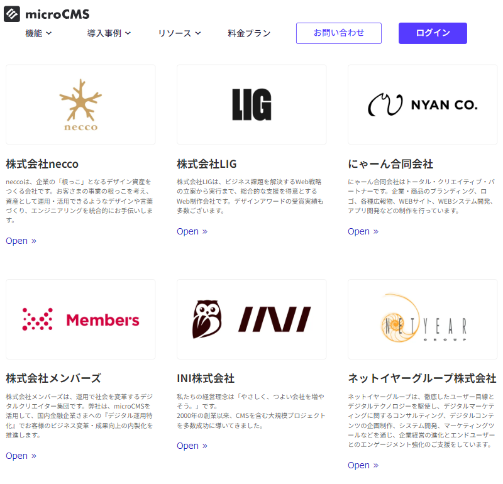The image size is (503, 484).
Task: Open the 導入事例 menu
Action: tap(109, 33)
